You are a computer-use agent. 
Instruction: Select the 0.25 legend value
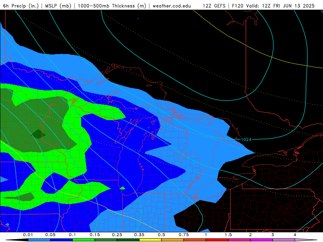coord(117,235)
